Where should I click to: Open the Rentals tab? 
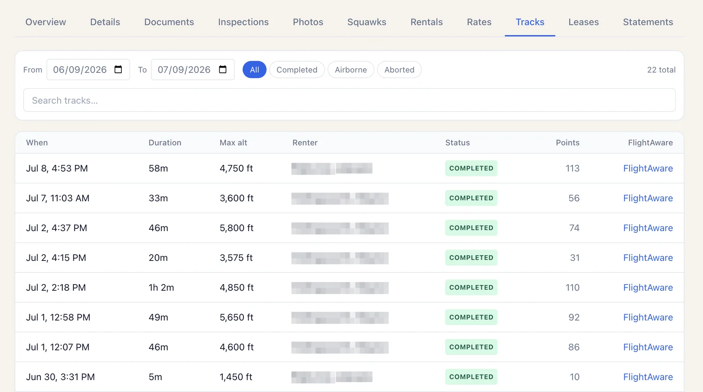pos(427,22)
